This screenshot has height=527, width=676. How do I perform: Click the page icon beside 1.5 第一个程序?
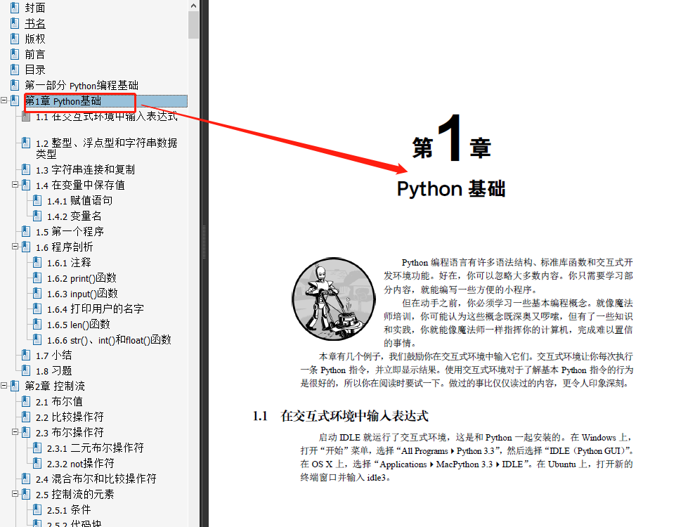point(25,231)
